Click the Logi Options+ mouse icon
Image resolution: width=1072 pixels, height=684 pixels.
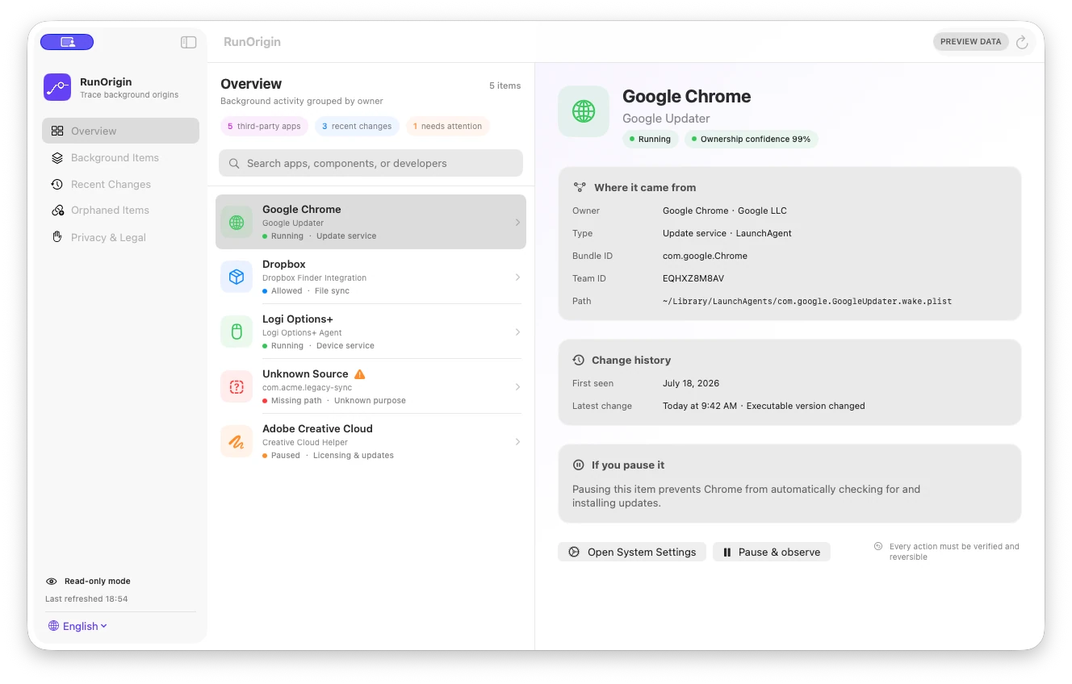237,332
